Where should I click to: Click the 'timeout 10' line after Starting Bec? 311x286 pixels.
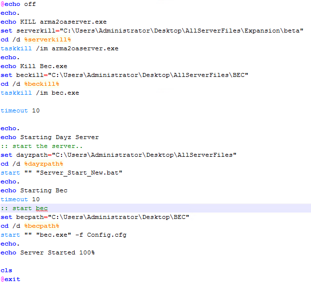[20, 199]
